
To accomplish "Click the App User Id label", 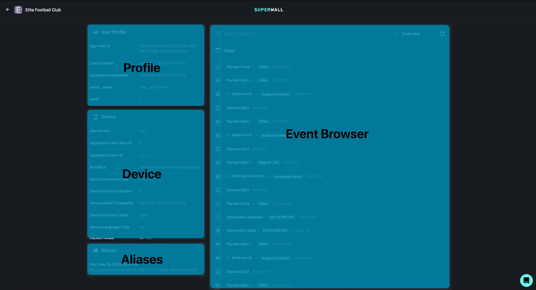I will pyautogui.click(x=100, y=46).
